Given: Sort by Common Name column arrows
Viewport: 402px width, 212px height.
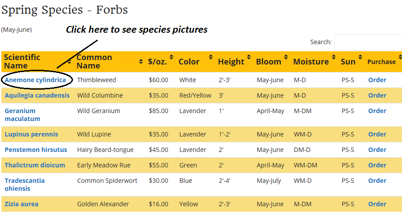Looking at the screenshot, I should tap(141, 61).
